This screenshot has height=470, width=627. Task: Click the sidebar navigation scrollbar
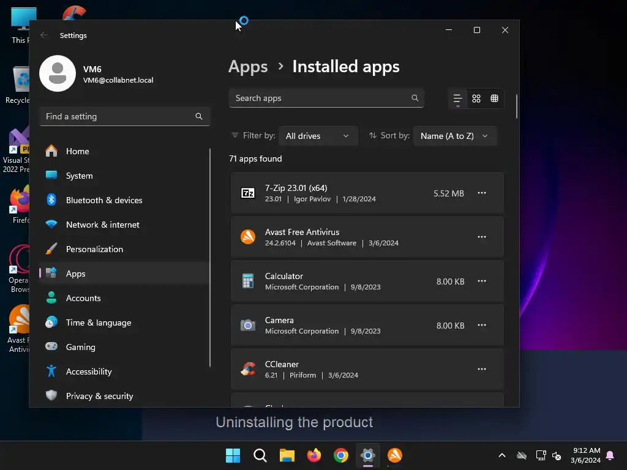click(210, 258)
